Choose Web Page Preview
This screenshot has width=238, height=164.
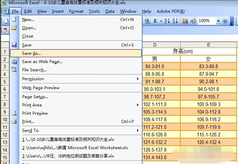point(76,88)
